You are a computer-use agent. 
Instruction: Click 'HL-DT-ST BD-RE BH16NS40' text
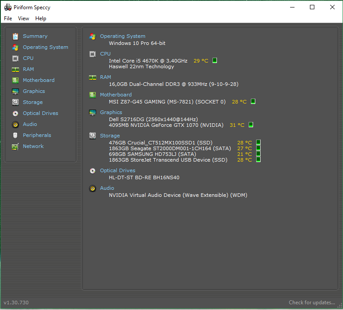point(144,177)
